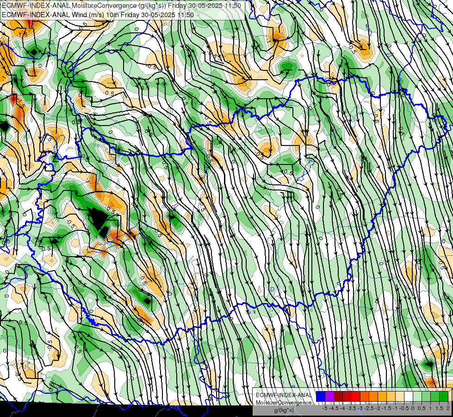
Task: Click the darkest green swatch at legend end
Action: [444, 396]
